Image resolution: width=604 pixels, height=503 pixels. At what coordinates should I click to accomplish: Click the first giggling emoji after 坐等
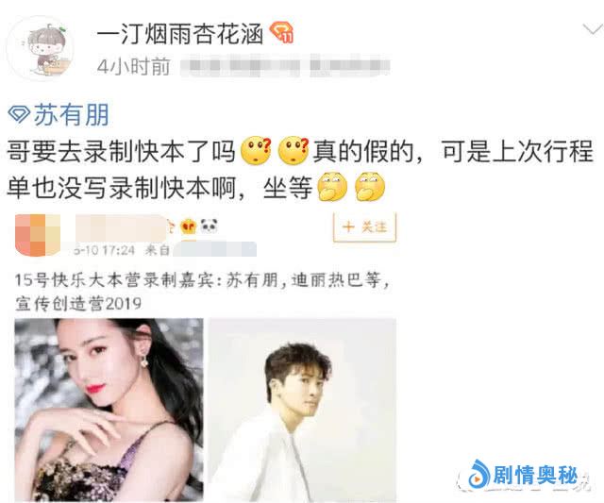332,187
